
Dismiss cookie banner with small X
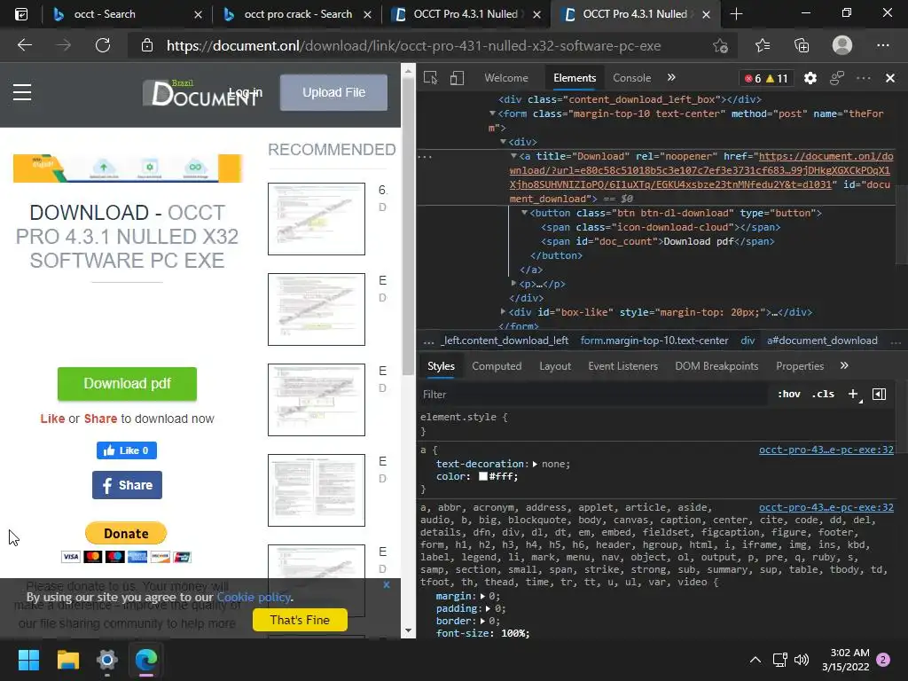pyautogui.click(x=387, y=585)
